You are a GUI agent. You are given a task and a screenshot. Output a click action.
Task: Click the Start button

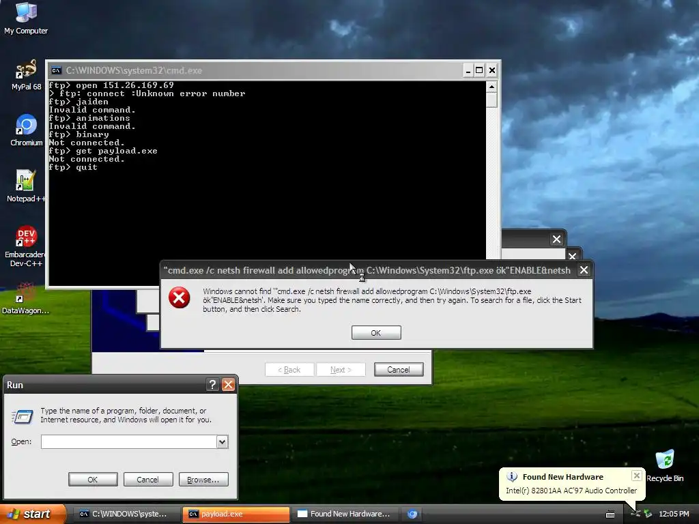coord(33,514)
